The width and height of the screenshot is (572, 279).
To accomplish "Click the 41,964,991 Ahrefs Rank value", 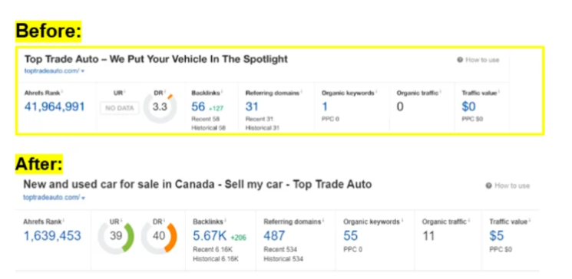I will (55, 107).
